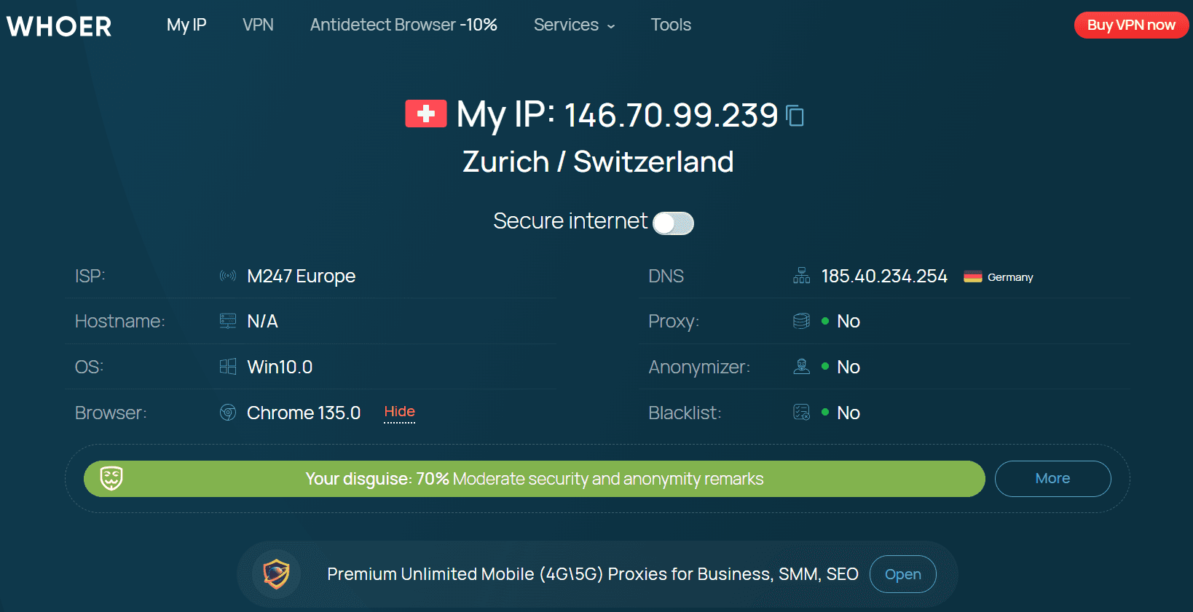Click the Buy VPN now button
The height and width of the screenshot is (612, 1193).
click(1131, 25)
